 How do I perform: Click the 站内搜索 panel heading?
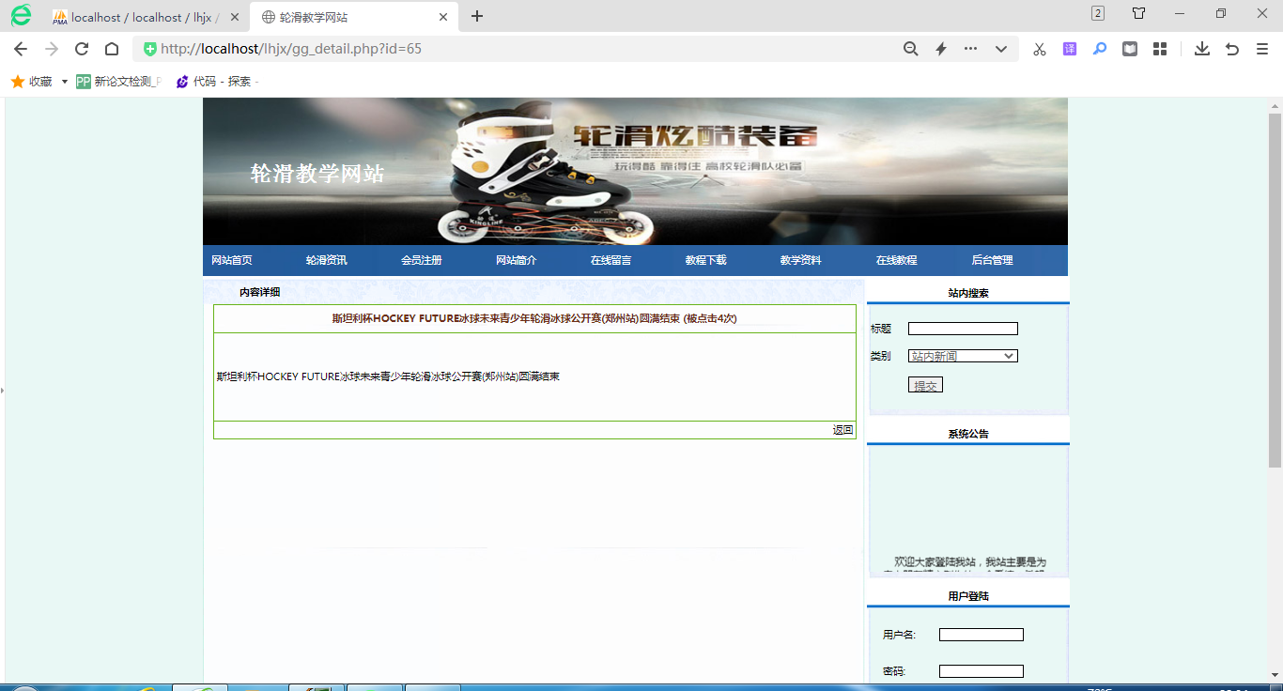tap(968, 293)
